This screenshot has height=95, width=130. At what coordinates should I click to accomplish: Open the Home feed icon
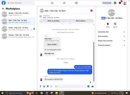(52, 3)
